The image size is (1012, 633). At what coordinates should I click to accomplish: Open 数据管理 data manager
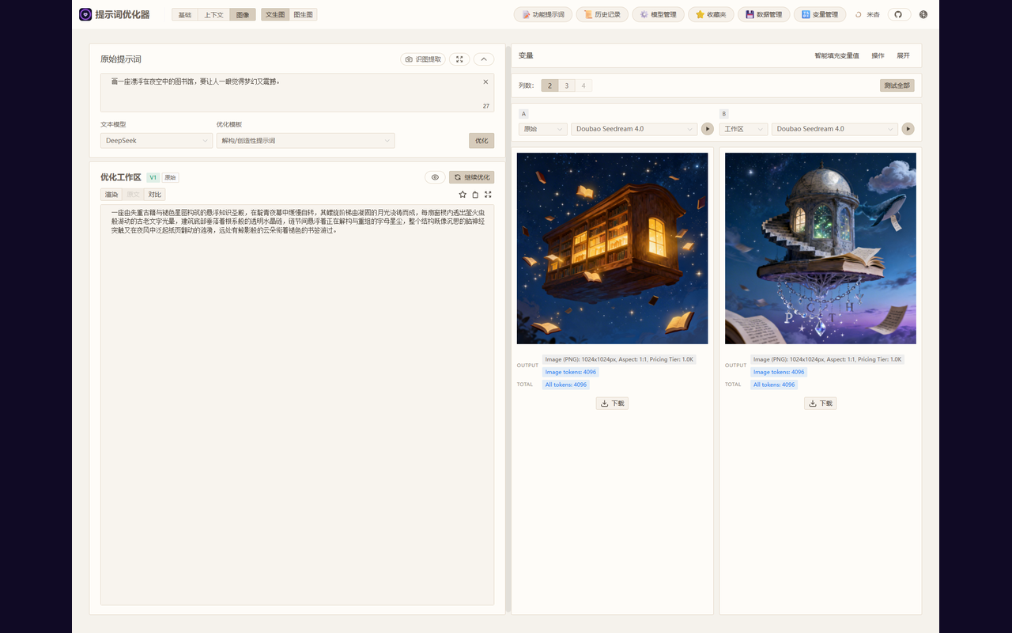tap(764, 14)
